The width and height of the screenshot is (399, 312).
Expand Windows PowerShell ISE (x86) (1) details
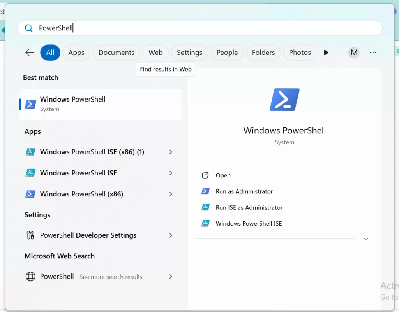[x=171, y=152]
